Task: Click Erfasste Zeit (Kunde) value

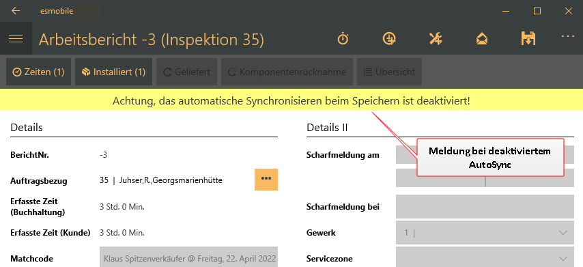Action: (x=122, y=233)
